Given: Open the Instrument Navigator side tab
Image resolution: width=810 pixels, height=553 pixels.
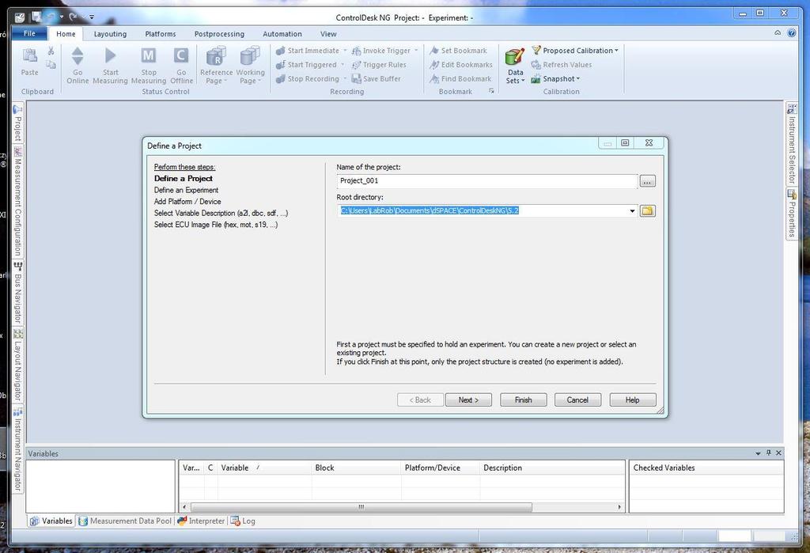Looking at the screenshot, I should tap(17, 449).
